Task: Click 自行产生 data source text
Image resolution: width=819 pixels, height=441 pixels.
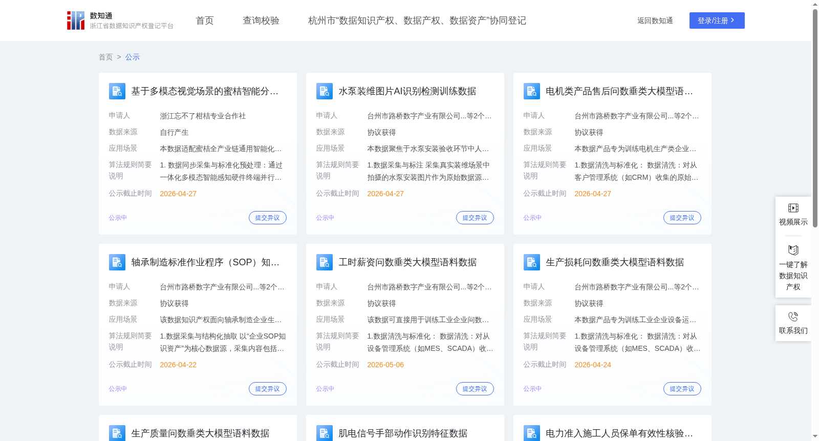Action: [x=174, y=132]
